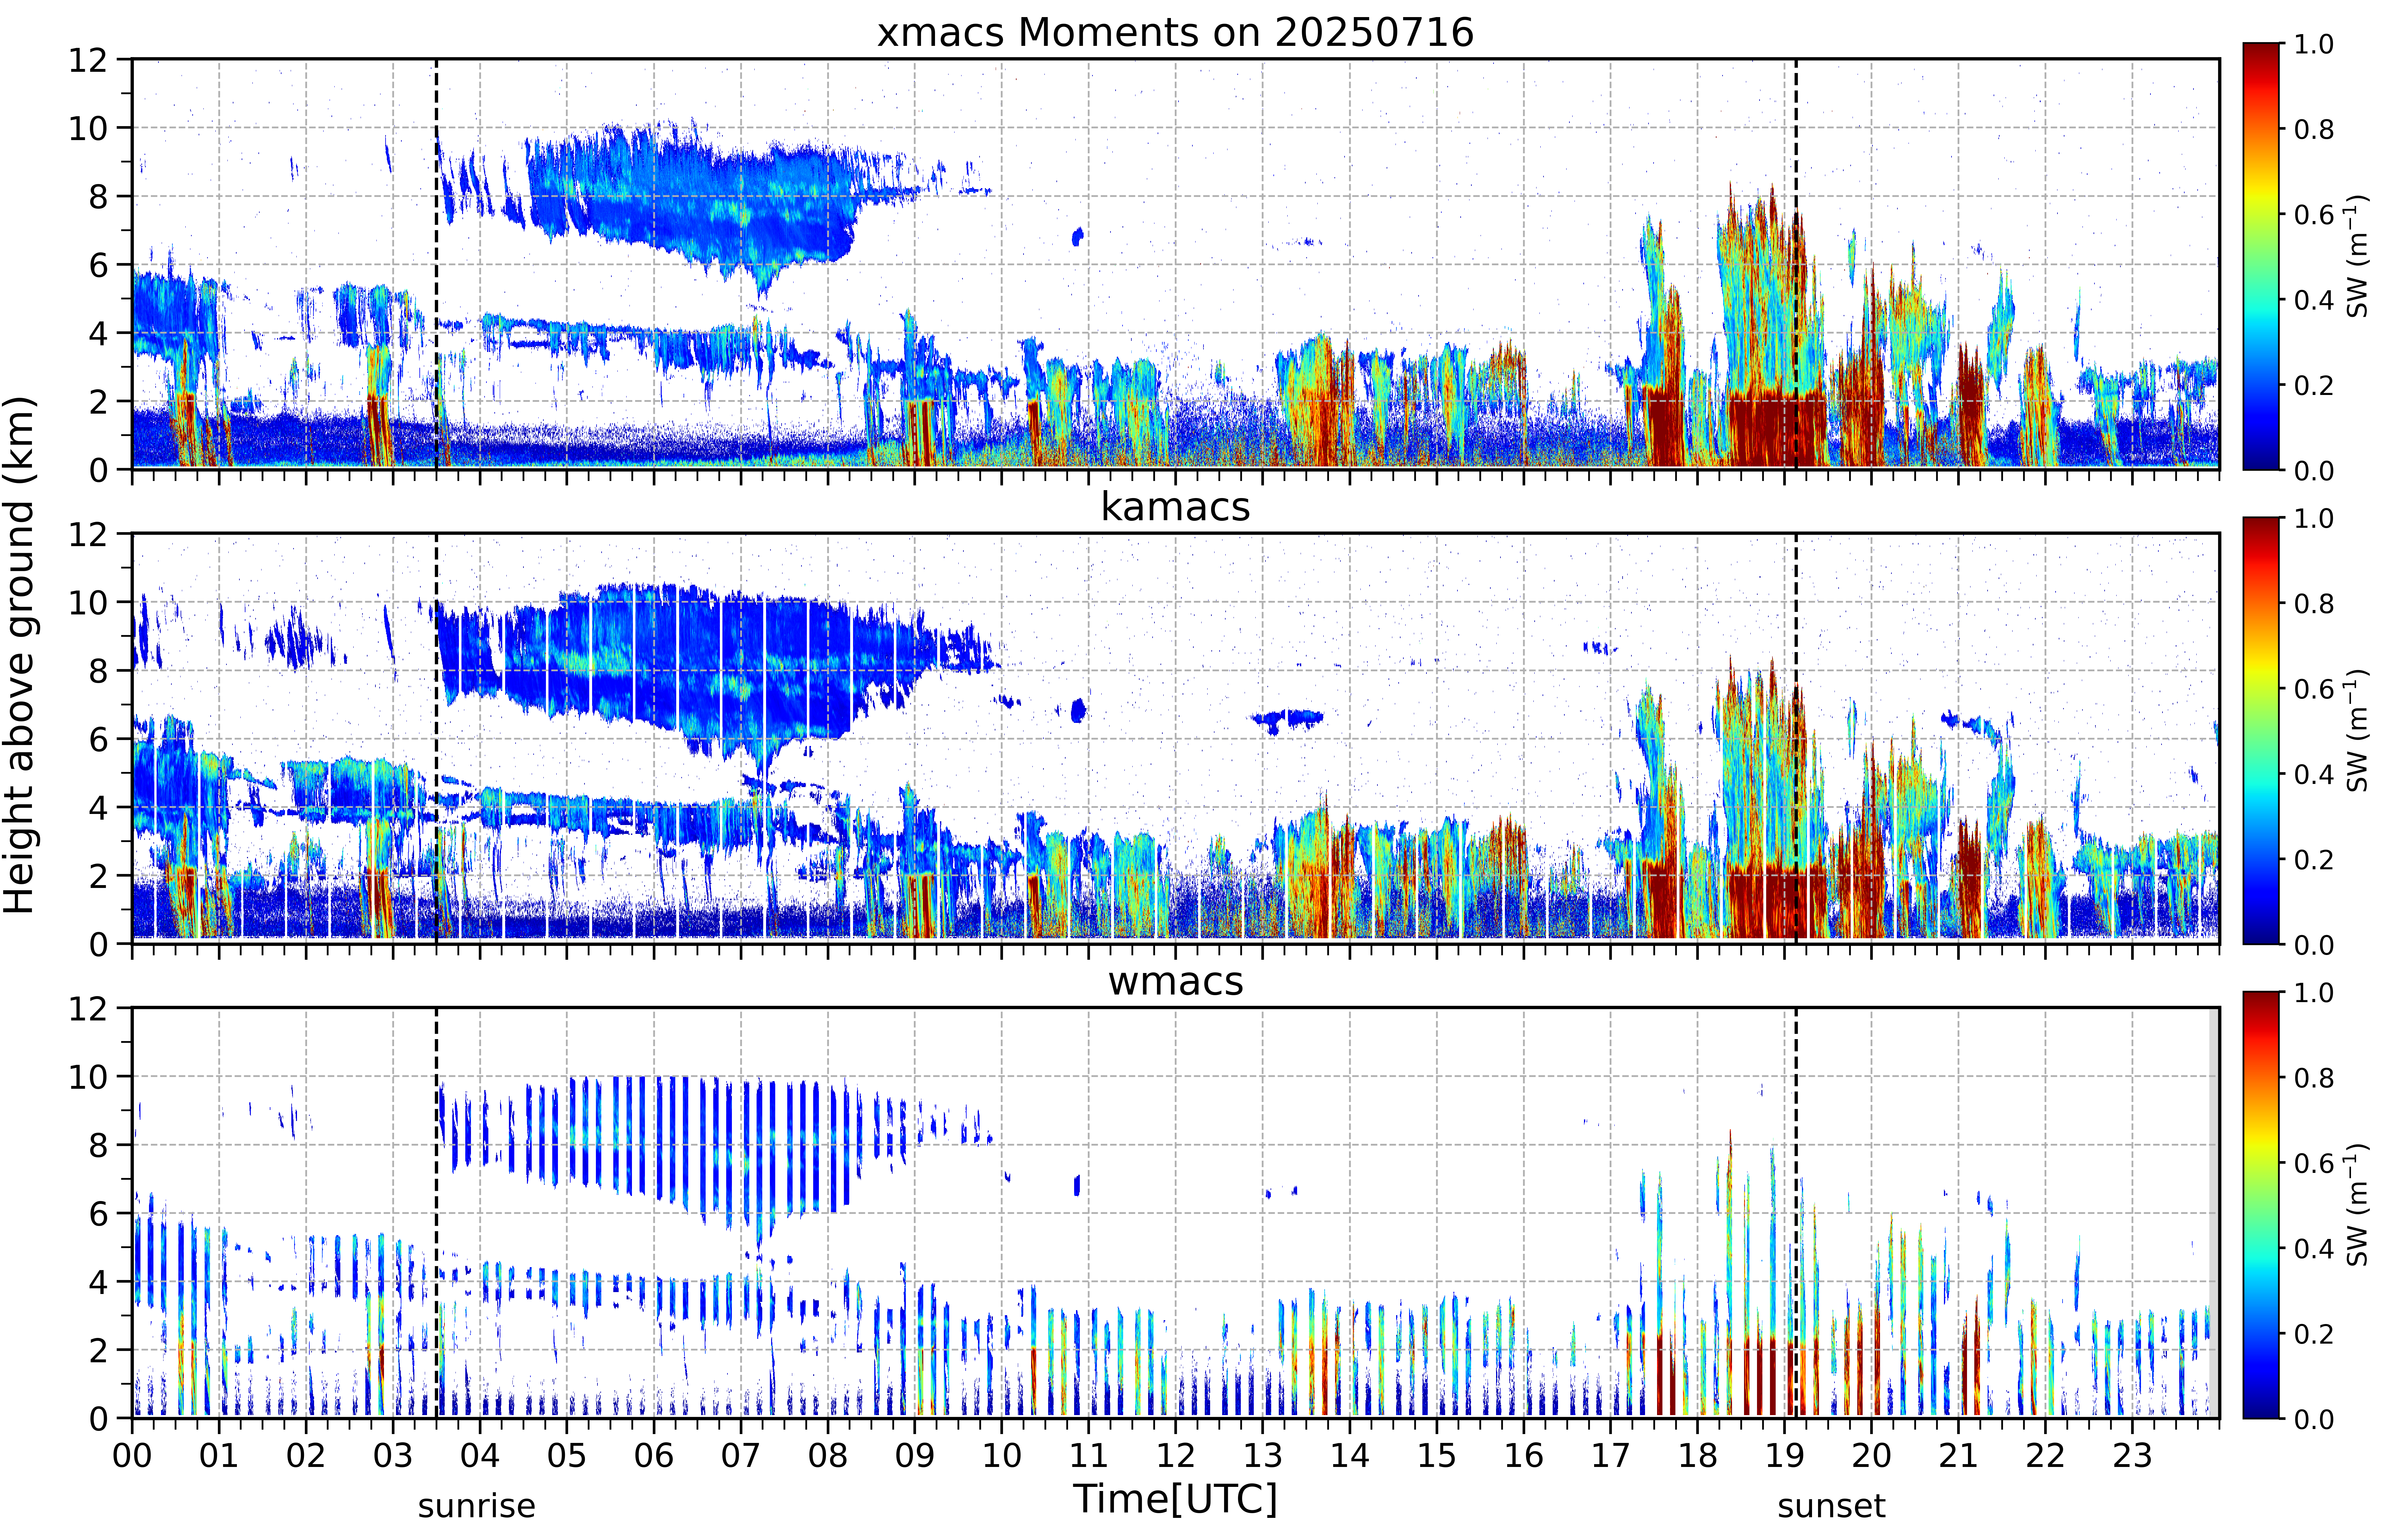2388x1540 pixels.
Task: Click the sunset dashed line in wmacs panel
Action: [1796, 1213]
